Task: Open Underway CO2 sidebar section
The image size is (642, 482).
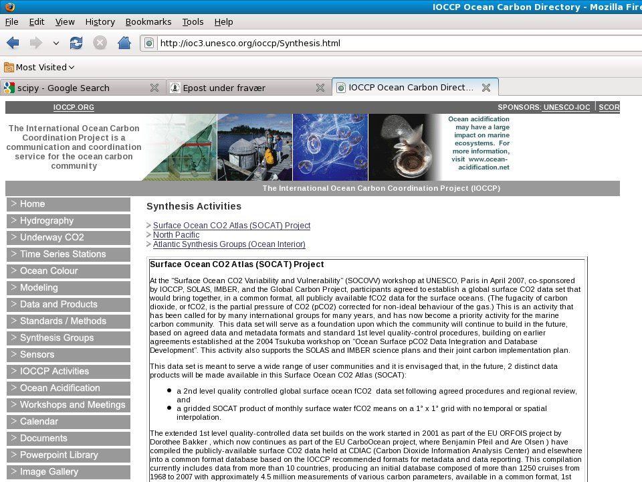Action: click(x=68, y=238)
